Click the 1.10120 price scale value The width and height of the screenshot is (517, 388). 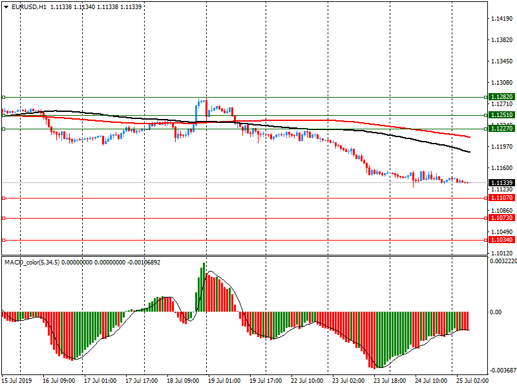point(502,253)
